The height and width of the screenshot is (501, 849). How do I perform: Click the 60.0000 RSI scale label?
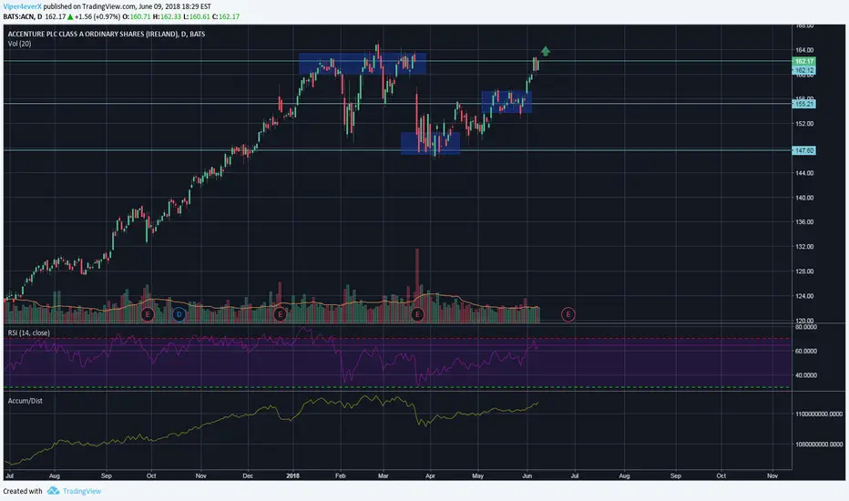click(805, 351)
